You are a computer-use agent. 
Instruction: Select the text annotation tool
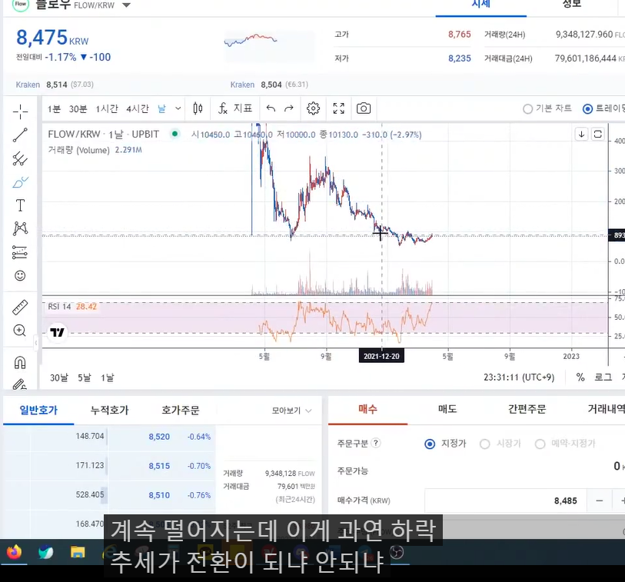click(x=20, y=205)
